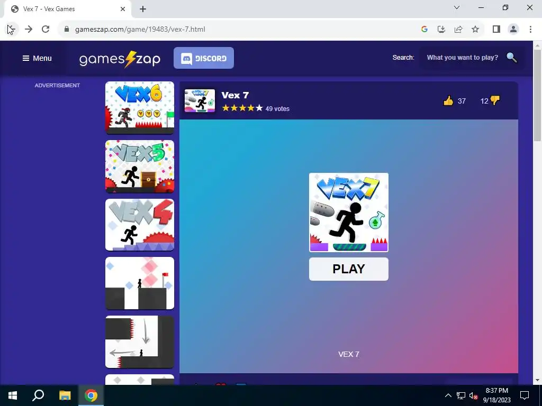Open the Windows notification center icon
The width and height of the screenshot is (542, 406).
(525, 395)
